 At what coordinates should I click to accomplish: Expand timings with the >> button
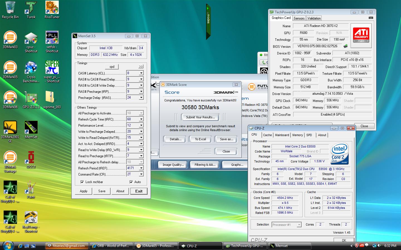pyautogui.click(x=141, y=67)
